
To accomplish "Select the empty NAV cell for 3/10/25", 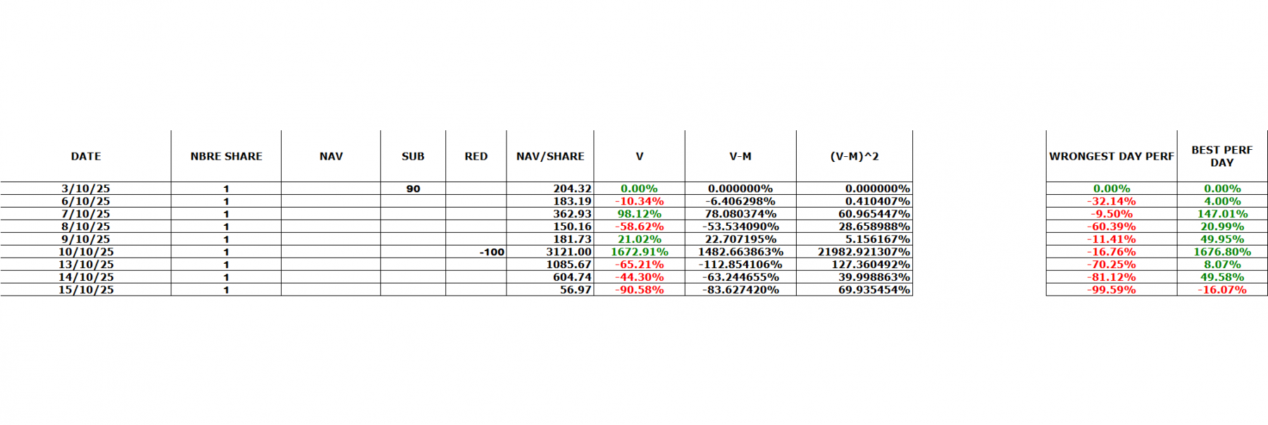I will pos(330,189).
